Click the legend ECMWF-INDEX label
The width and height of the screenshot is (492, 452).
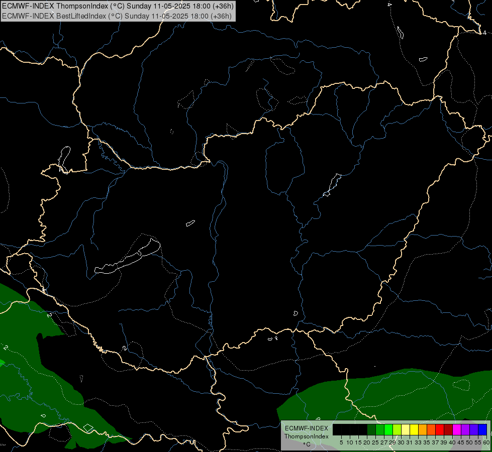307,428
